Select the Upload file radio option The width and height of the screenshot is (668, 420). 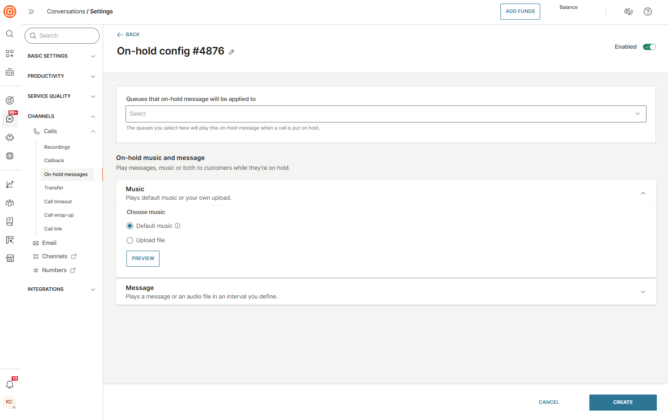[x=130, y=240]
